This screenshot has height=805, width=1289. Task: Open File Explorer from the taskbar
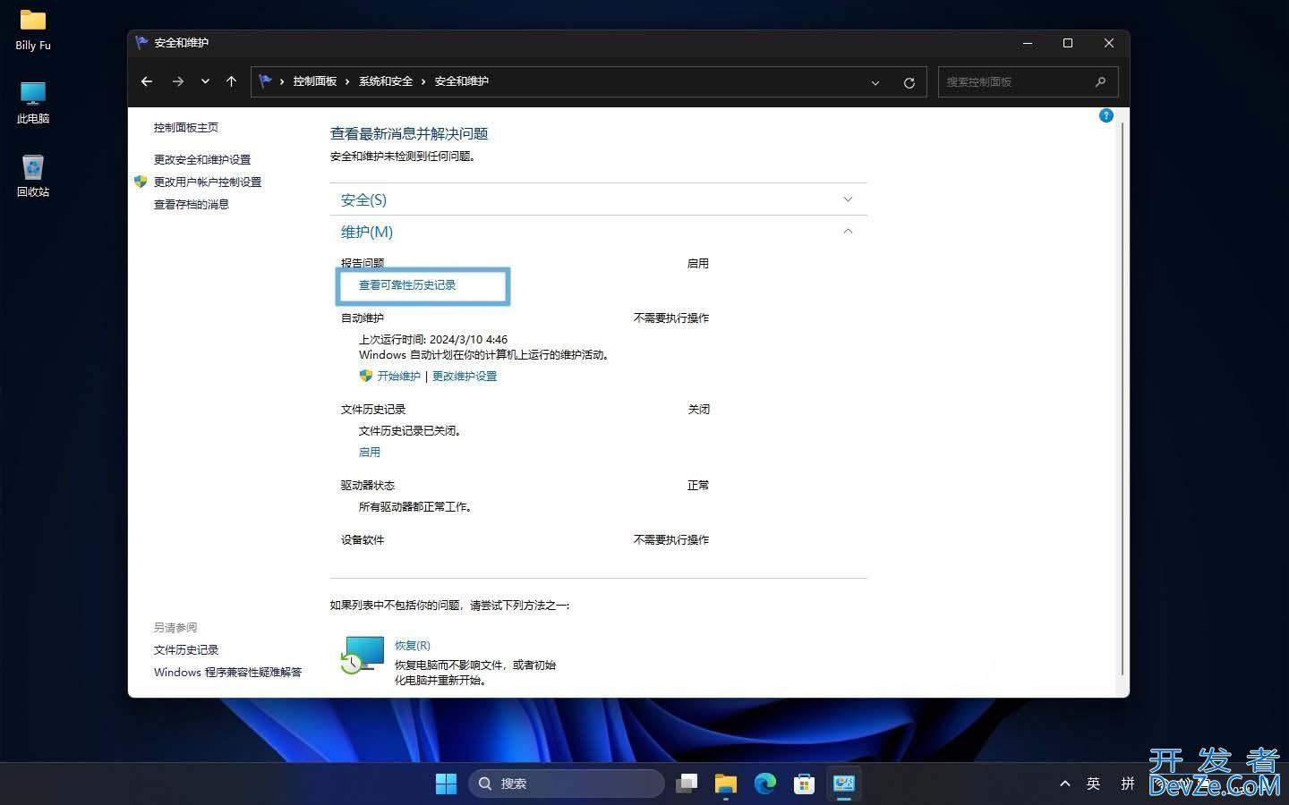point(726,784)
